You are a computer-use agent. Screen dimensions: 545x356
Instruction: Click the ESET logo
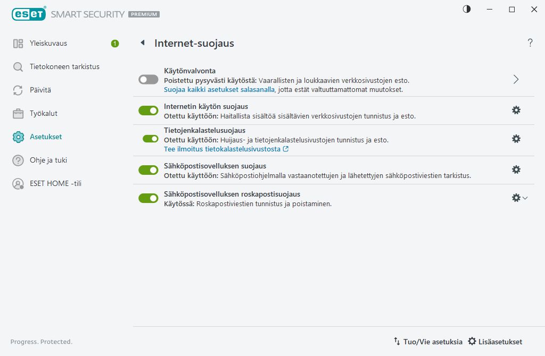[x=28, y=14]
